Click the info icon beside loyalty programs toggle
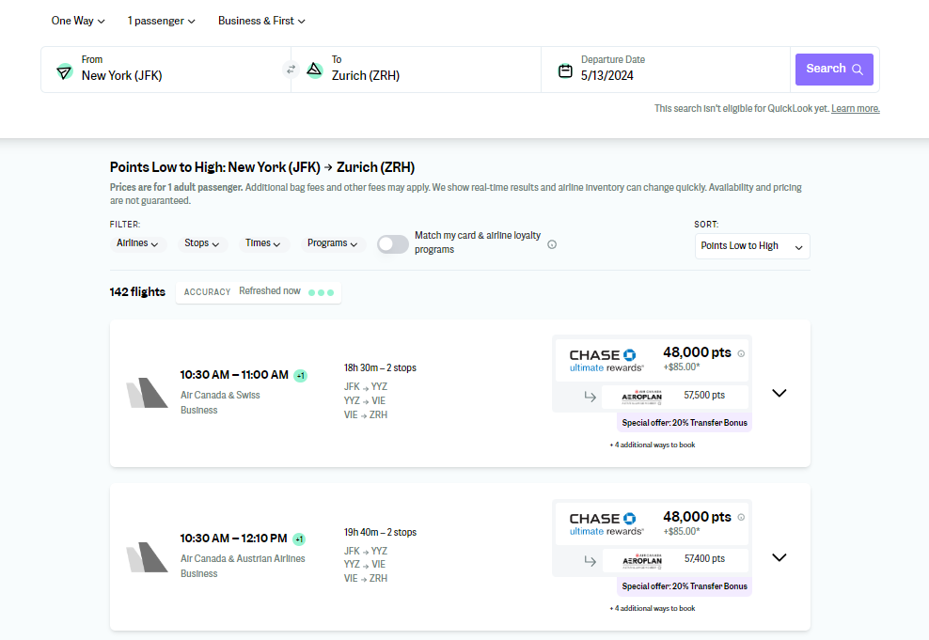Image resolution: width=929 pixels, height=640 pixels. click(x=552, y=244)
